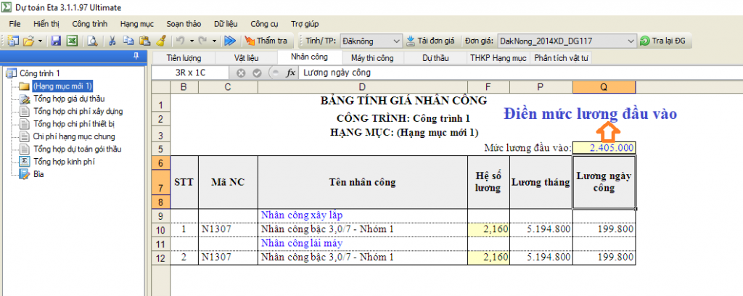Click the Hệ số lương cell in row 10
The width and height of the screenshot is (743, 296).
[488, 230]
